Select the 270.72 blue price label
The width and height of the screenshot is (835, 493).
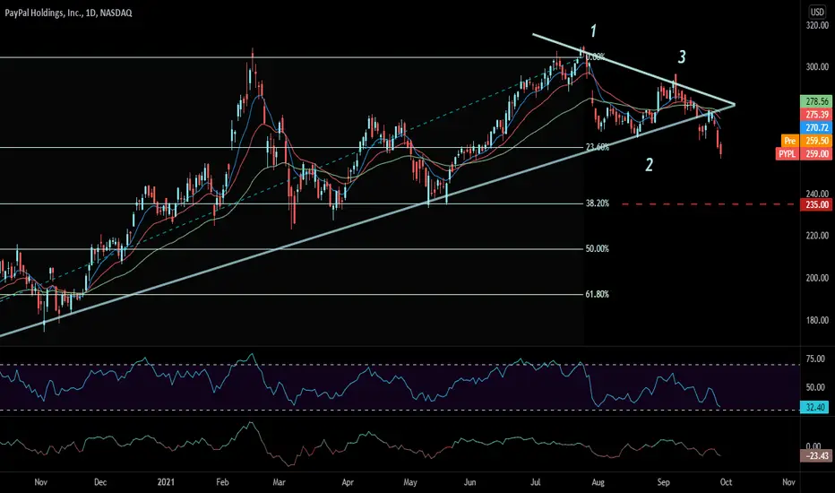pyautogui.click(x=816, y=128)
